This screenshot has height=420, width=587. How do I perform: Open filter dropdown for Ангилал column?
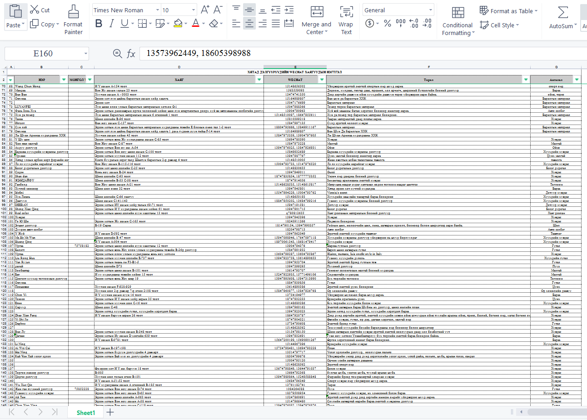click(577, 80)
